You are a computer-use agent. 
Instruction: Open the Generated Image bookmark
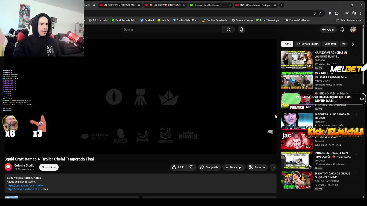tap(242, 20)
